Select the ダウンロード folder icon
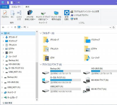The width and height of the screenshot is (117, 105). point(46,40)
